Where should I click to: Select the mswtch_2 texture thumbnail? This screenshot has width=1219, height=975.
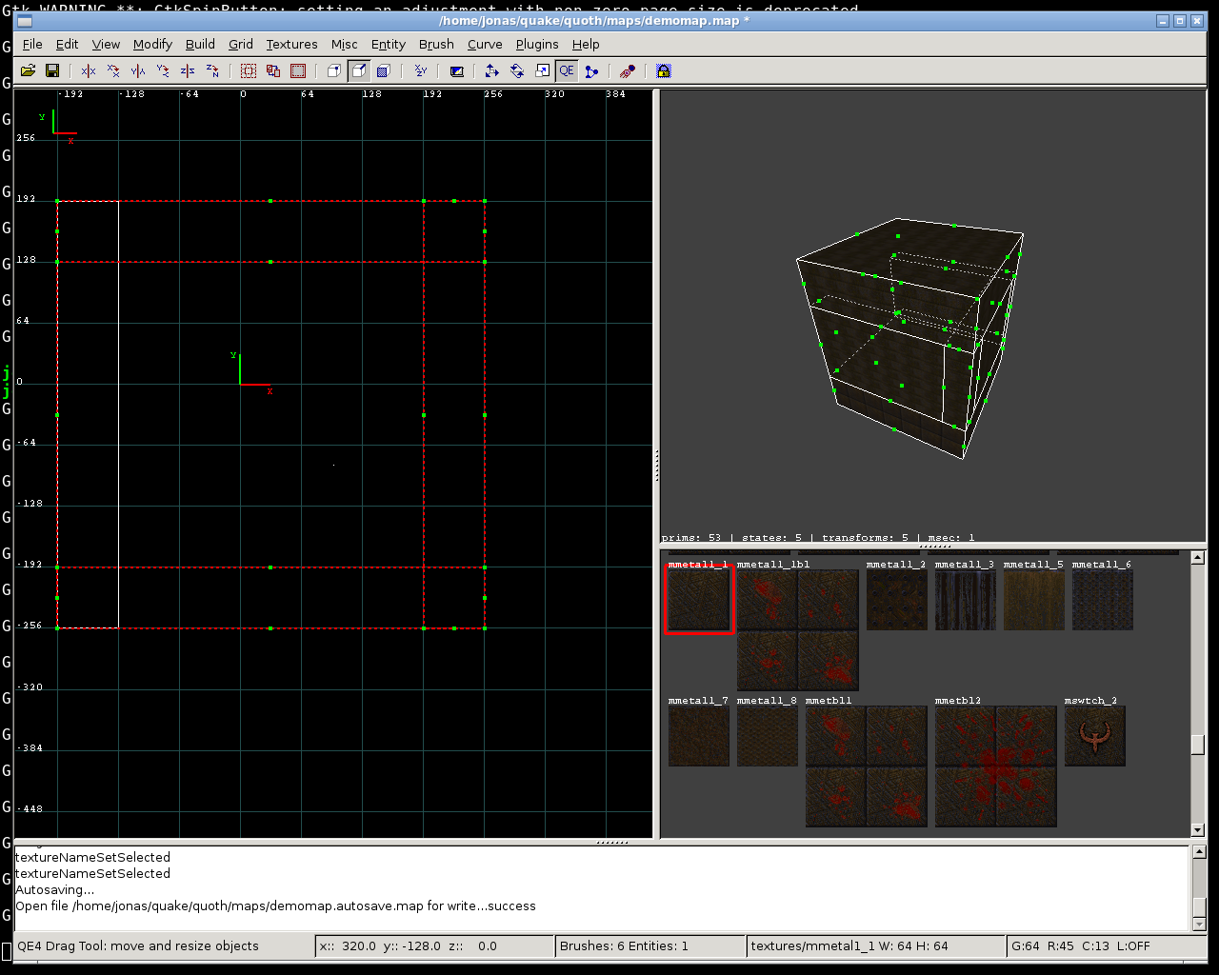click(1094, 736)
